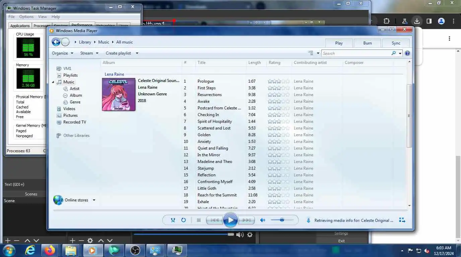The width and height of the screenshot is (461, 257).
Task: Switch to Now Playing mode icon
Action: (402, 220)
